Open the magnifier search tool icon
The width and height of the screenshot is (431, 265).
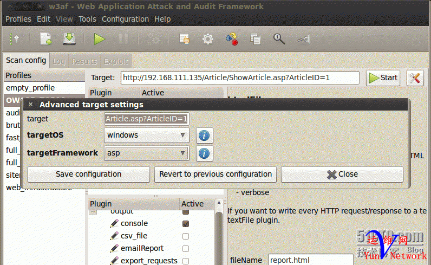[279, 39]
